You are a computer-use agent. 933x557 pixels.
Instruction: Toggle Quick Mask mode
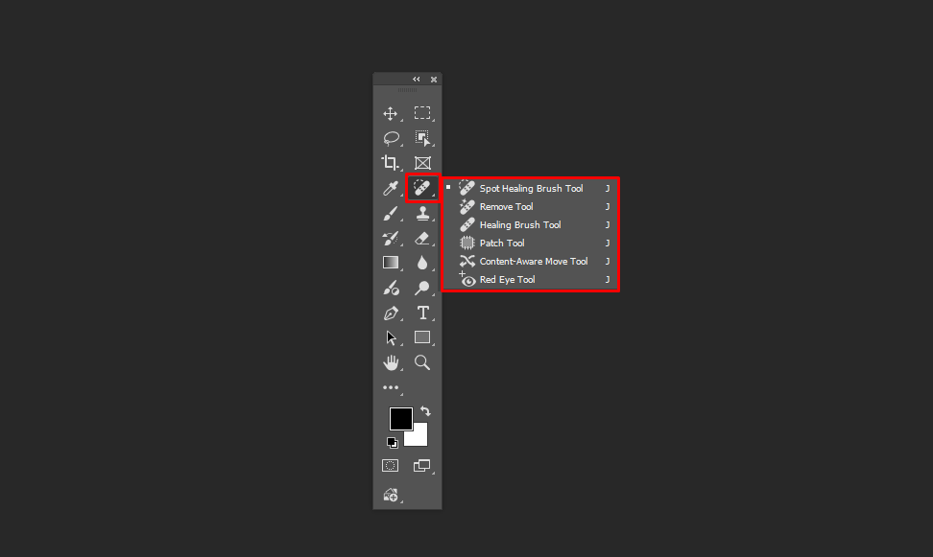tap(391, 466)
